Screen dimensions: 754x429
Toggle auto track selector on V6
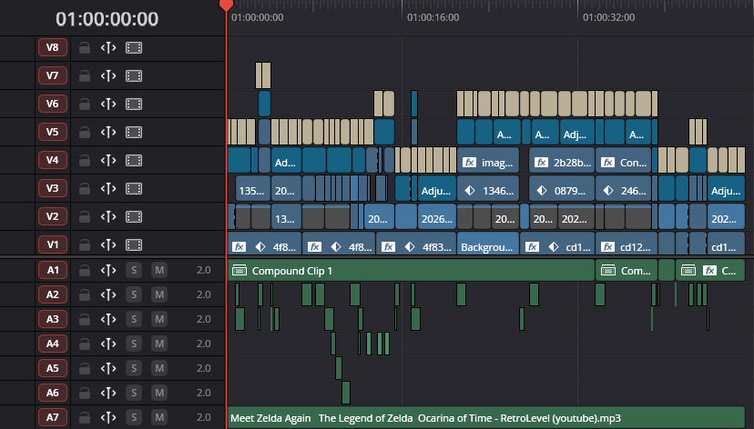pos(108,104)
